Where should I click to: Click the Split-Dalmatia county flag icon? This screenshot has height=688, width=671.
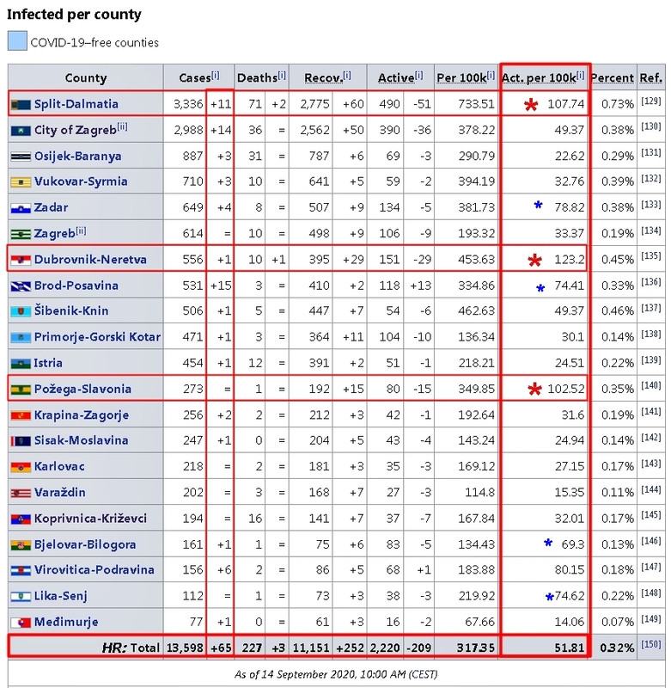(21, 105)
